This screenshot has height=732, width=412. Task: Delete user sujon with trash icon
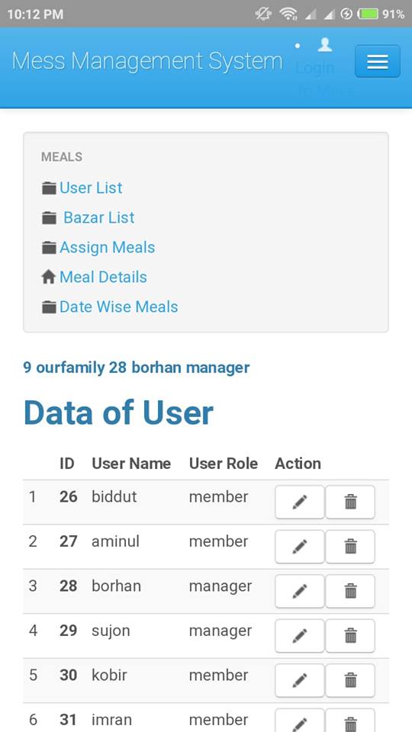350,636
